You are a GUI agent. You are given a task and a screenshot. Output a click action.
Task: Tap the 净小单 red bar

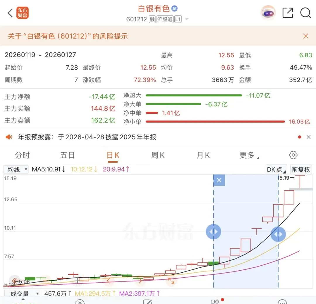coord(215,121)
